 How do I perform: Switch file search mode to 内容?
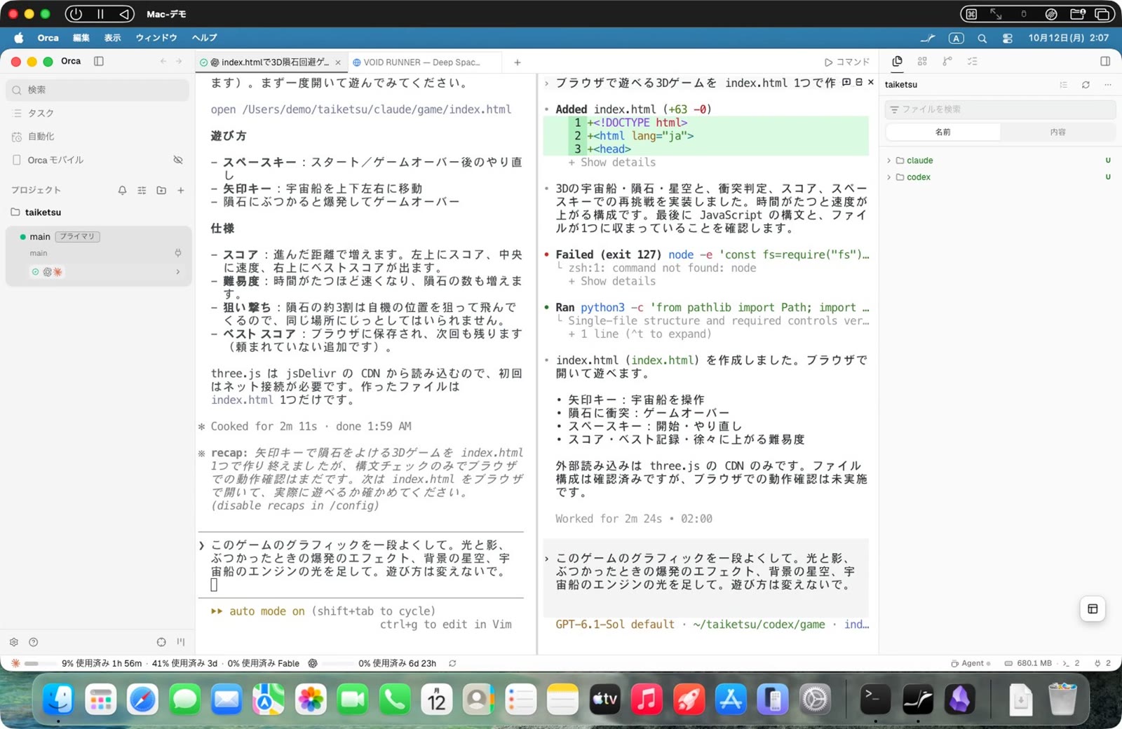pyautogui.click(x=1057, y=132)
